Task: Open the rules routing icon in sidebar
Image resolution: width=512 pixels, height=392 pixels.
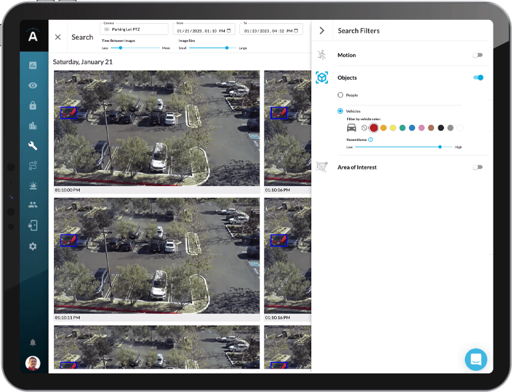Action: click(x=33, y=166)
